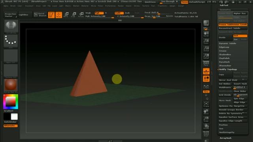Open the Brush menu
The width and height of the screenshot is (253, 142).
pyautogui.click(x=13, y=6)
